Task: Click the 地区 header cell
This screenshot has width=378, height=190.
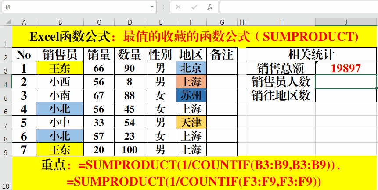Action: 191,54
